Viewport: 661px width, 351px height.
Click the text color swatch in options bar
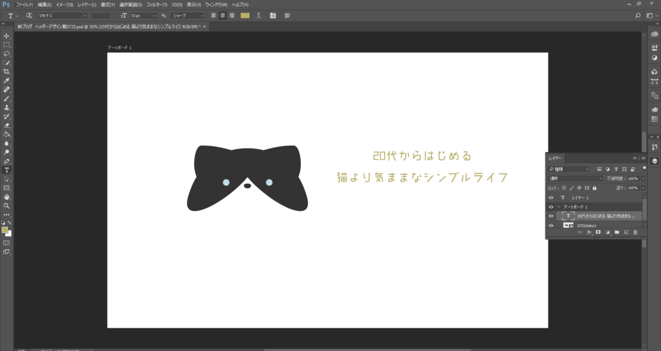[245, 15]
